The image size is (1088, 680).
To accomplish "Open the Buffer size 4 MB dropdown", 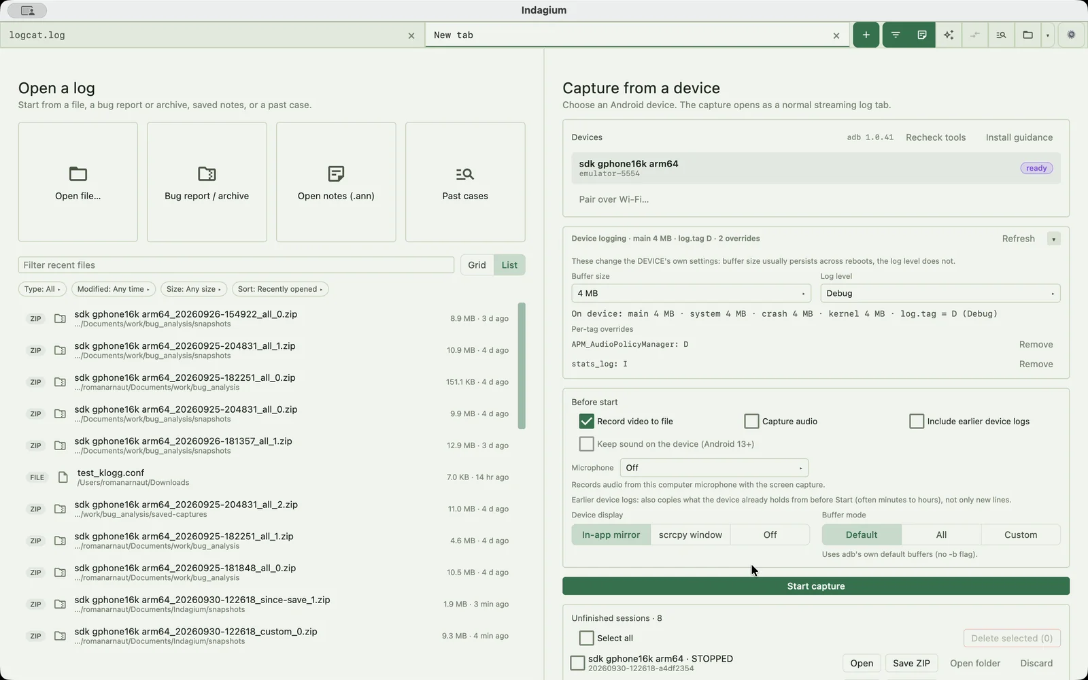I will pyautogui.click(x=691, y=293).
